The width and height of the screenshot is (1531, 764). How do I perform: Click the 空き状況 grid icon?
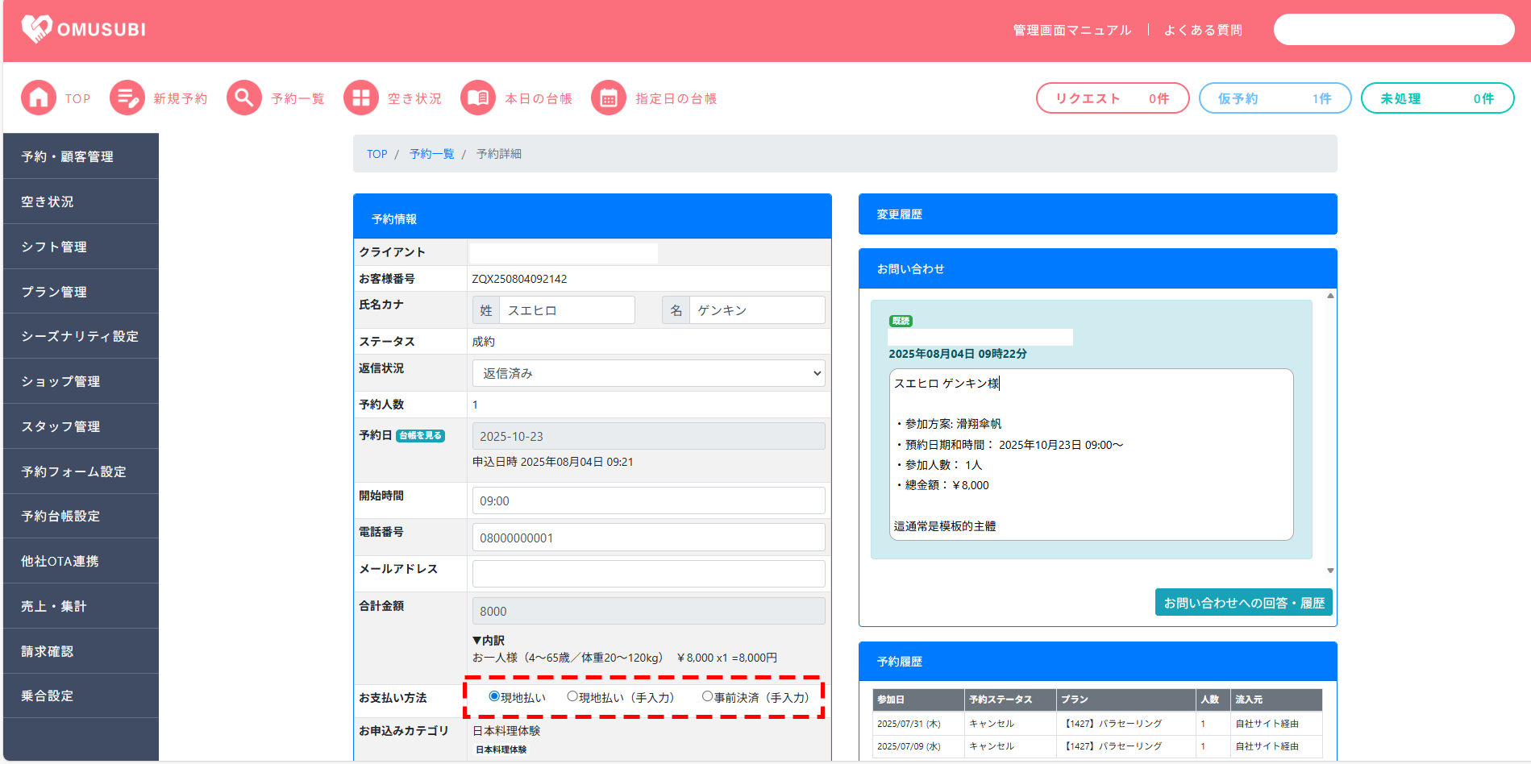coord(361,98)
